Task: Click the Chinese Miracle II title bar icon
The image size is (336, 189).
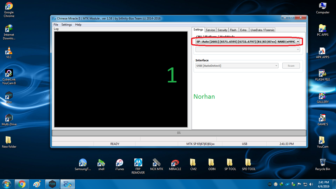Action: point(54,18)
